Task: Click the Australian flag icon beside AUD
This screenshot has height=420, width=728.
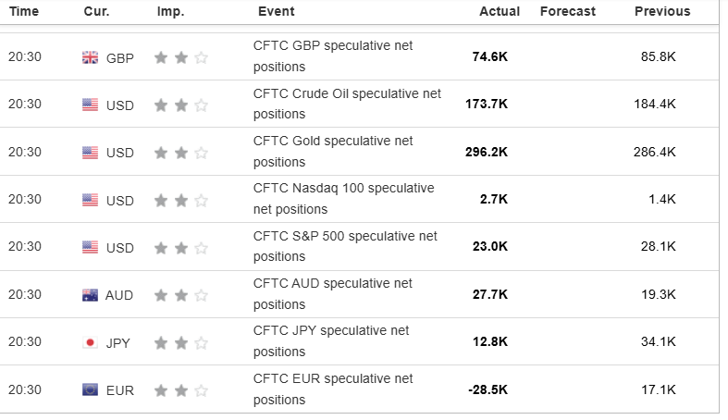Action: (90, 295)
